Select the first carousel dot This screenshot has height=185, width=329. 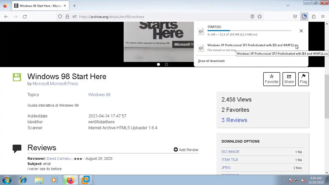point(158,64)
